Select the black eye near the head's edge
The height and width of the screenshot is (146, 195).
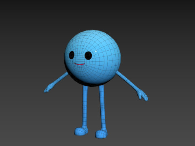pyautogui.click(x=71, y=55)
